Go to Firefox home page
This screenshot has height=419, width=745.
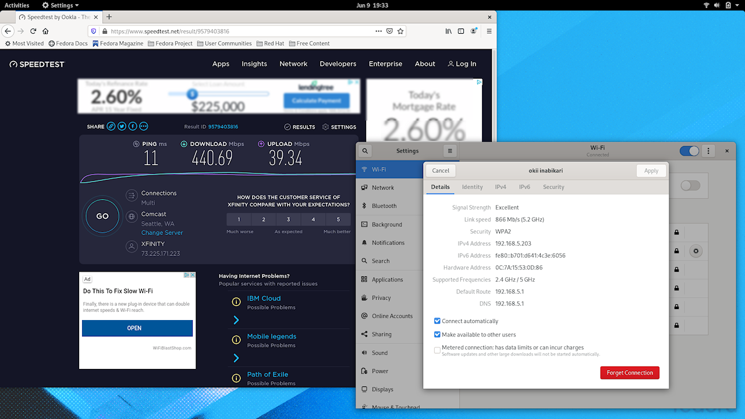click(46, 31)
